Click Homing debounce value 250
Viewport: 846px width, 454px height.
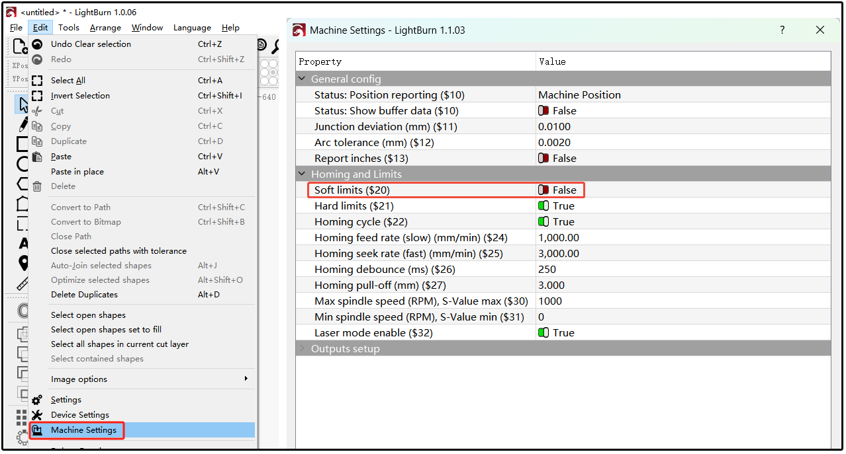(683, 270)
